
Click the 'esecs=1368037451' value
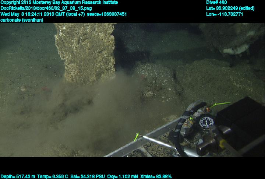pyautogui.click(x=107, y=14)
